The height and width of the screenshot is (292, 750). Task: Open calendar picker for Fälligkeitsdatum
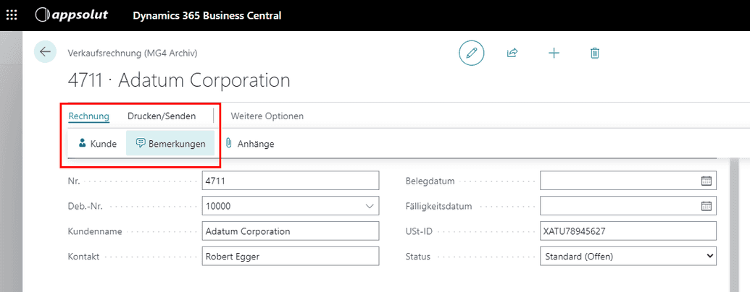click(707, 206)
